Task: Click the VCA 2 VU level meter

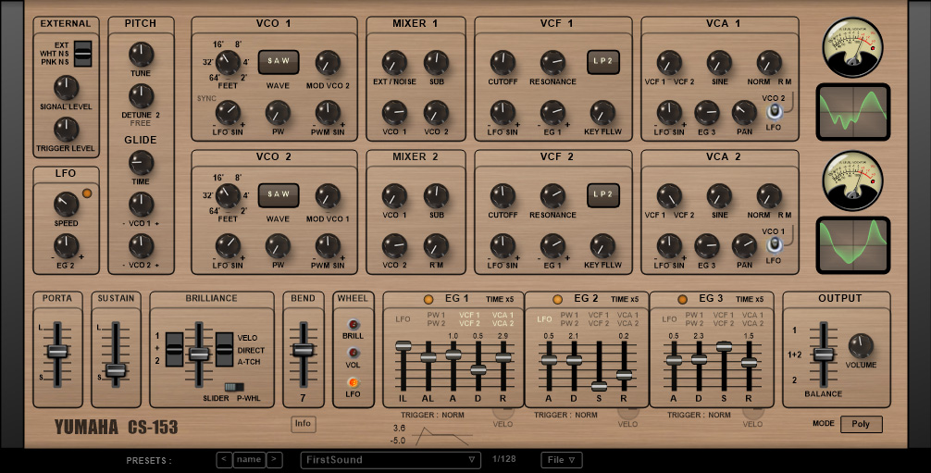Action: pos(852,180)
